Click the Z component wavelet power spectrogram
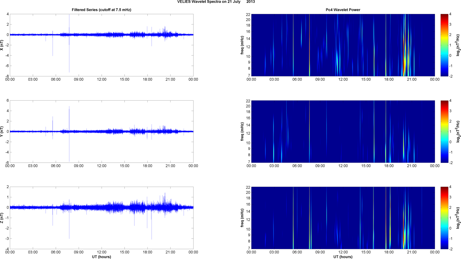This screenshot has width=461, height=259. coord(343,218)
